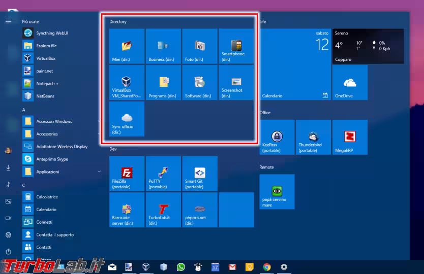Launch PuTTY (portable) tile
Image resolution: width=424 pixels, height=274 pixels.
coord(163,174)
